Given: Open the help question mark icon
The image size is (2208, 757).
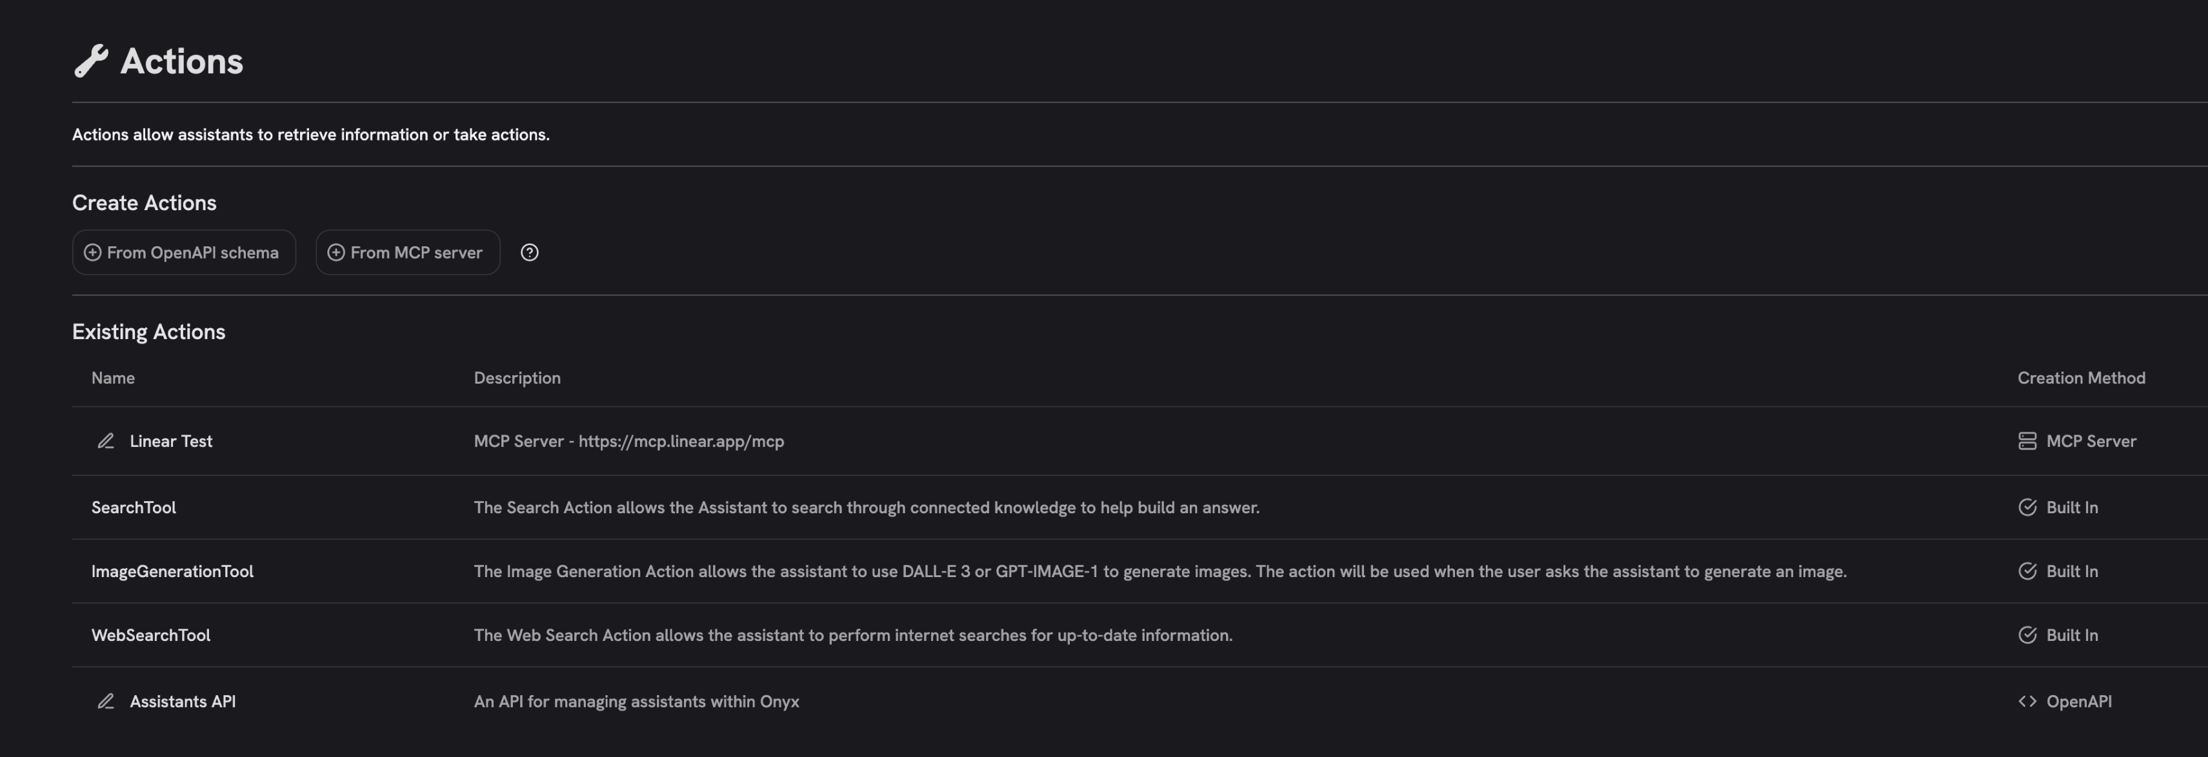Looking at the screenshot, I should point(530,251).
